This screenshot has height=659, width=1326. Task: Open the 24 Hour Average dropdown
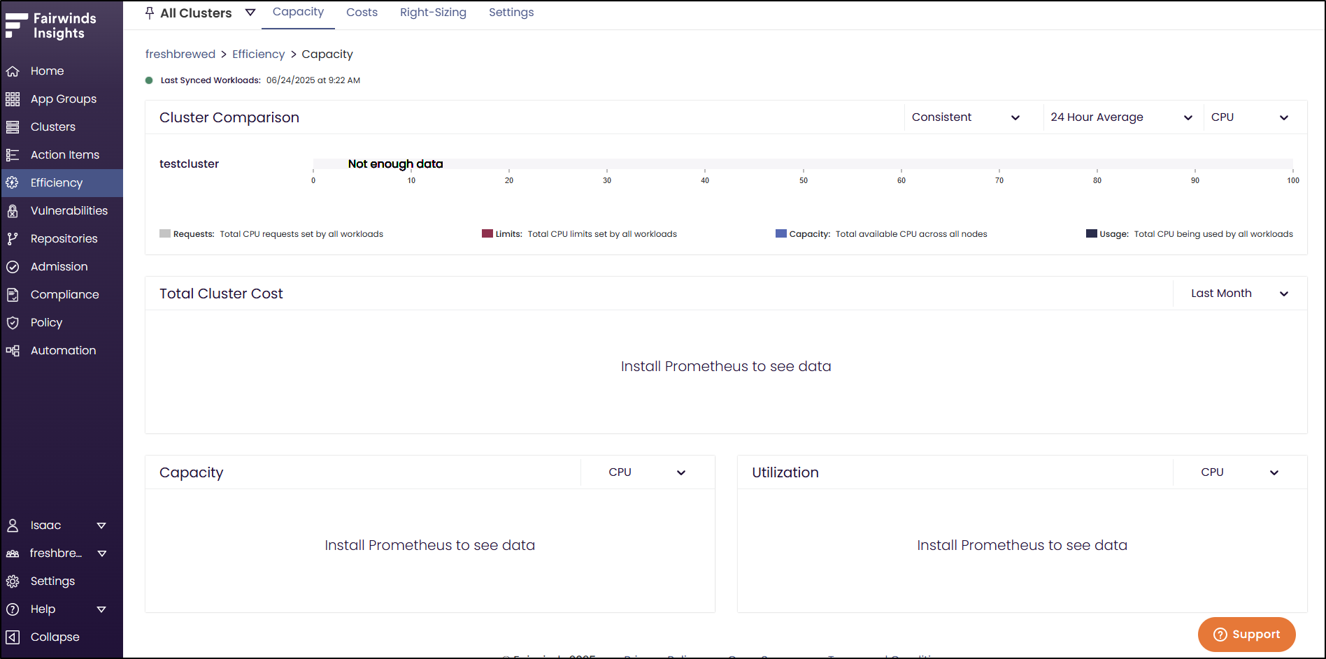pyautogui.click(x=1122, y=117)
